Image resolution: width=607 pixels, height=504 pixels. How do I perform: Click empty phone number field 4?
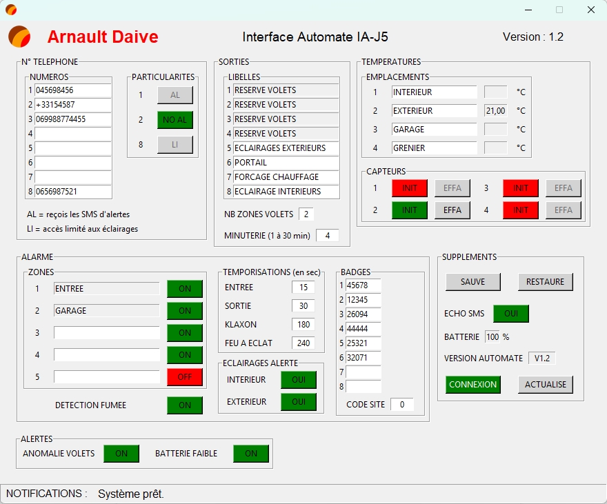click(73, 134)
